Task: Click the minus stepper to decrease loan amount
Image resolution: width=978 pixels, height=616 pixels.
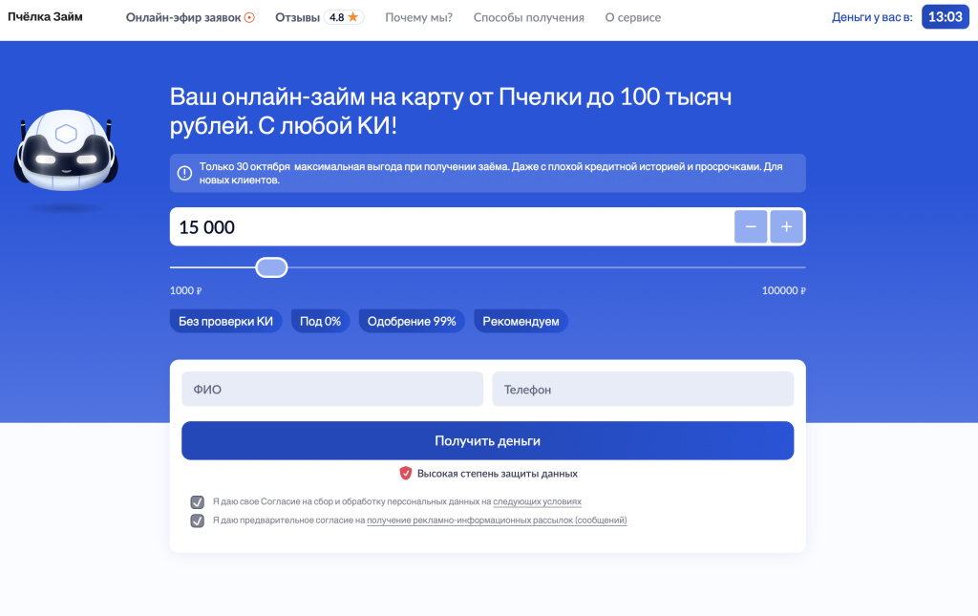Action: tap(751, 226)
